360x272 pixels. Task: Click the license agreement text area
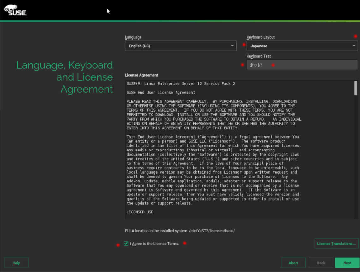click(239, 150)
